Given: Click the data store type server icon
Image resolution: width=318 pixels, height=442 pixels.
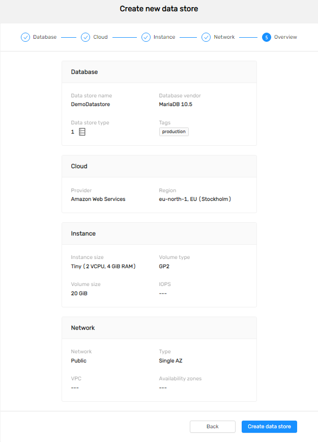Looking at the screenshot, I should [82, 132].
